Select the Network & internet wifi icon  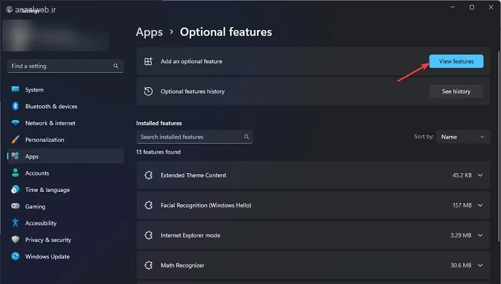click(15, 123)
